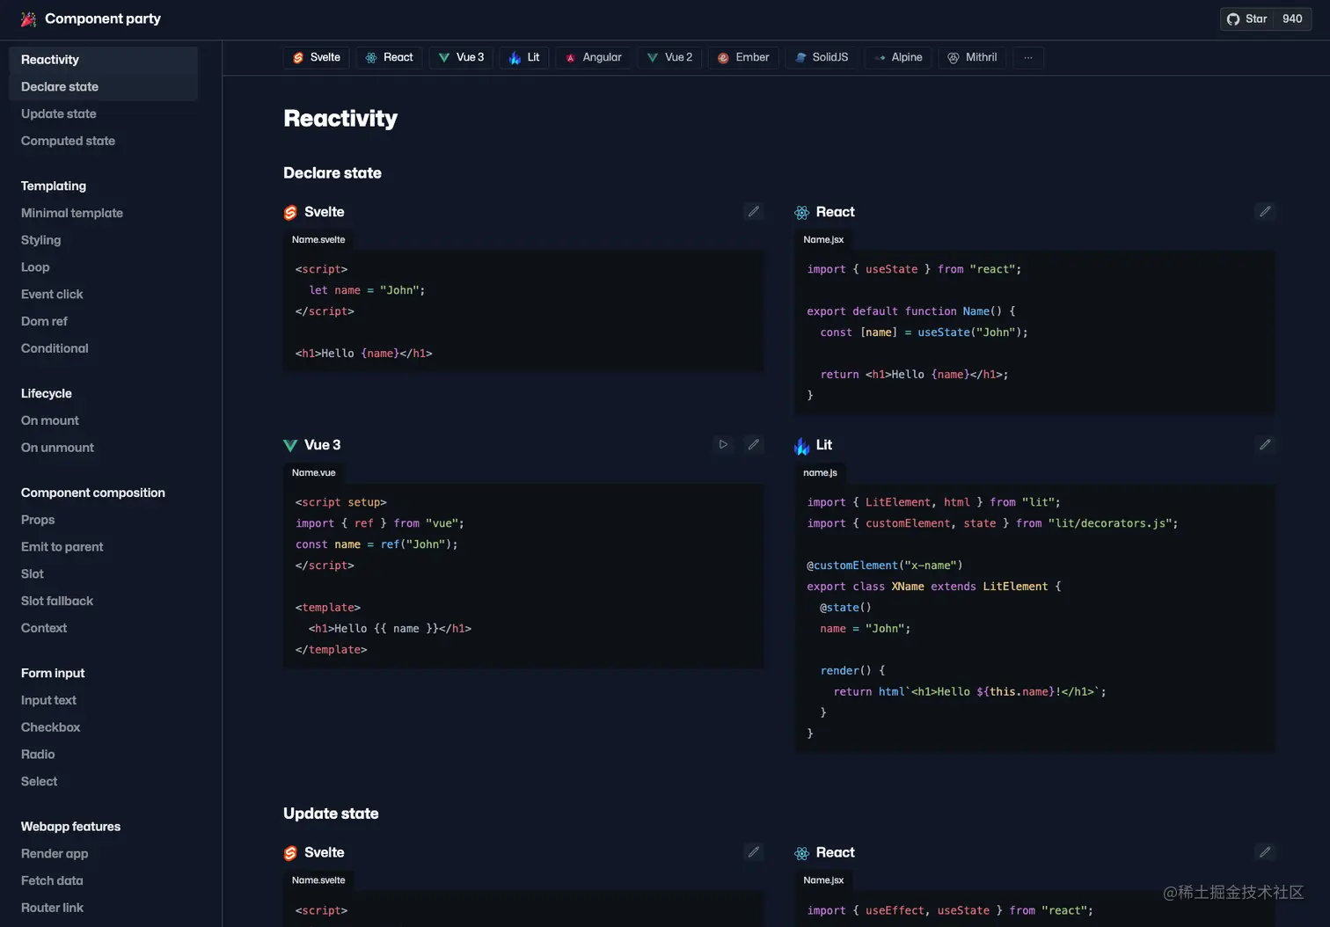1330x927 pixels.
Task: Toggle the Svelte framework filter
Action: point(317,57)
